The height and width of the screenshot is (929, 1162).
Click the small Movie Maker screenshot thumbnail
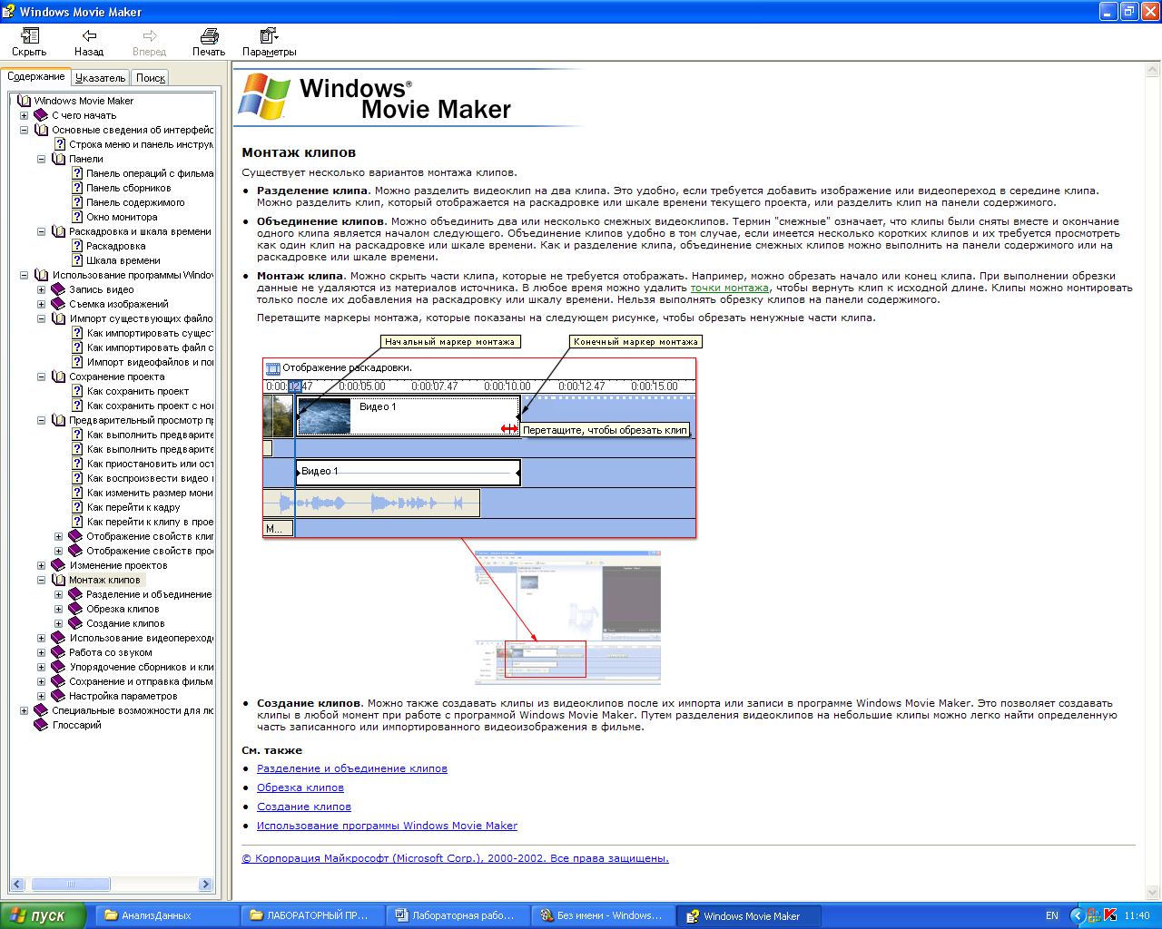(x=567, y=617)
